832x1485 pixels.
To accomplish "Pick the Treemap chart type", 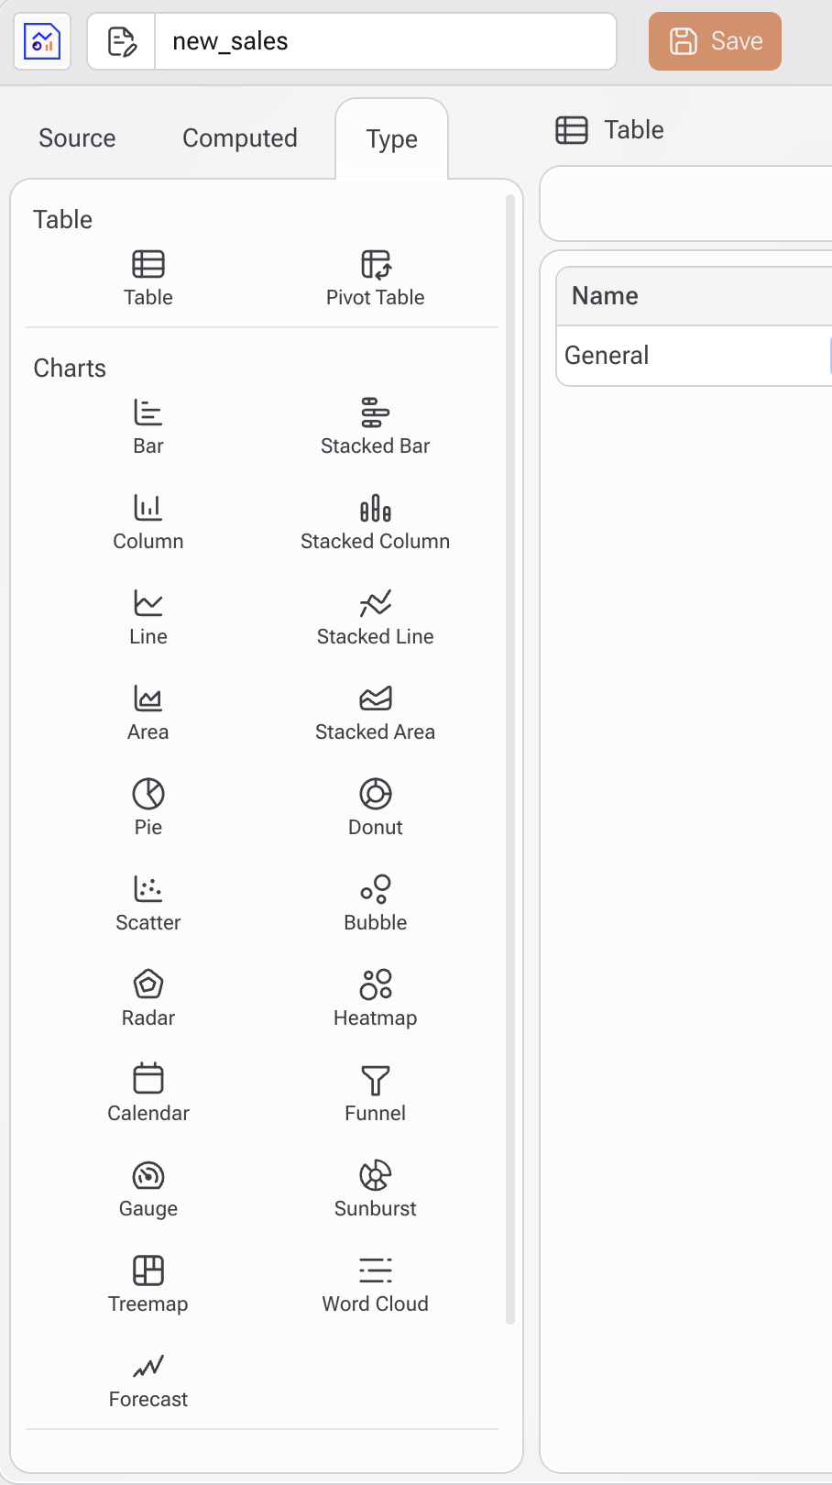I will 148,1271.
